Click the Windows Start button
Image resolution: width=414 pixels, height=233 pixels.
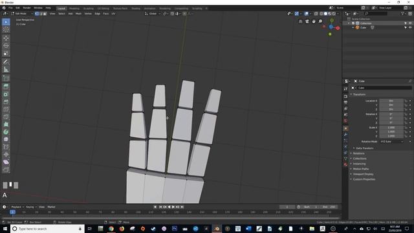(5, 228)
